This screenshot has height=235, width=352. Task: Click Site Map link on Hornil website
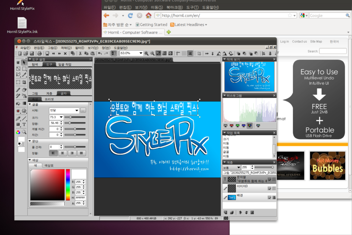click(316, 42)
